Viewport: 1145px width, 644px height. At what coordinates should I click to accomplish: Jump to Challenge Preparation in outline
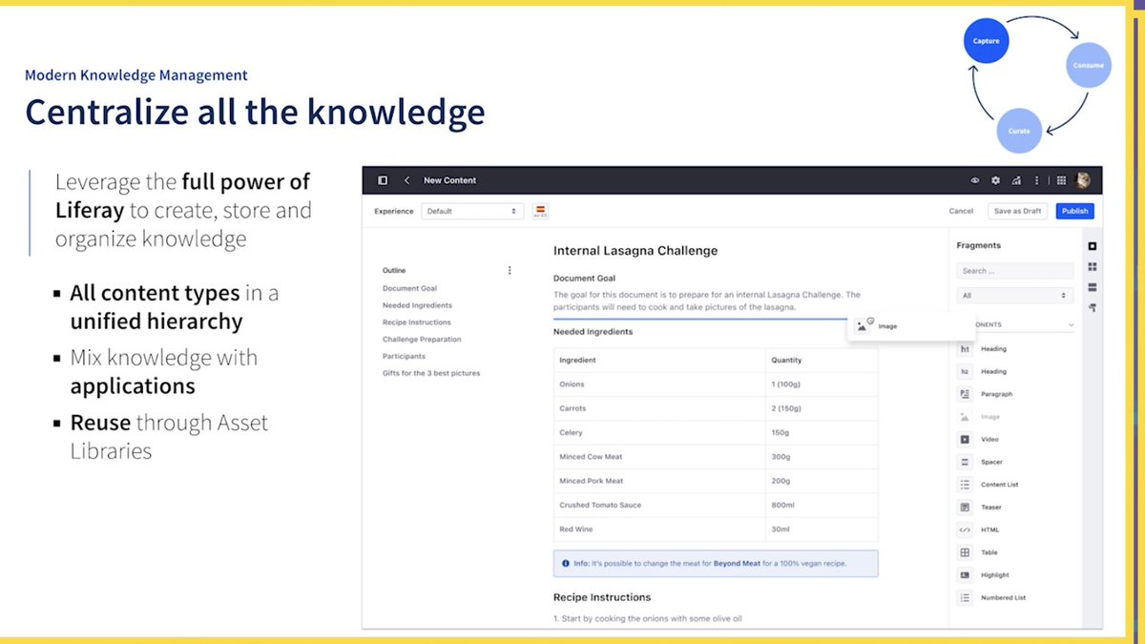point(422,340)
